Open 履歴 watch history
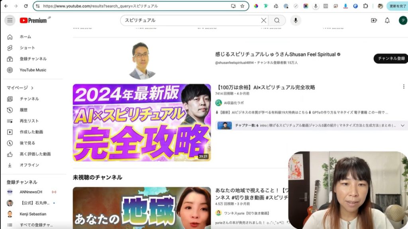Screen dimensions: 408x229 pyautogui.click(x=24, y=110)
